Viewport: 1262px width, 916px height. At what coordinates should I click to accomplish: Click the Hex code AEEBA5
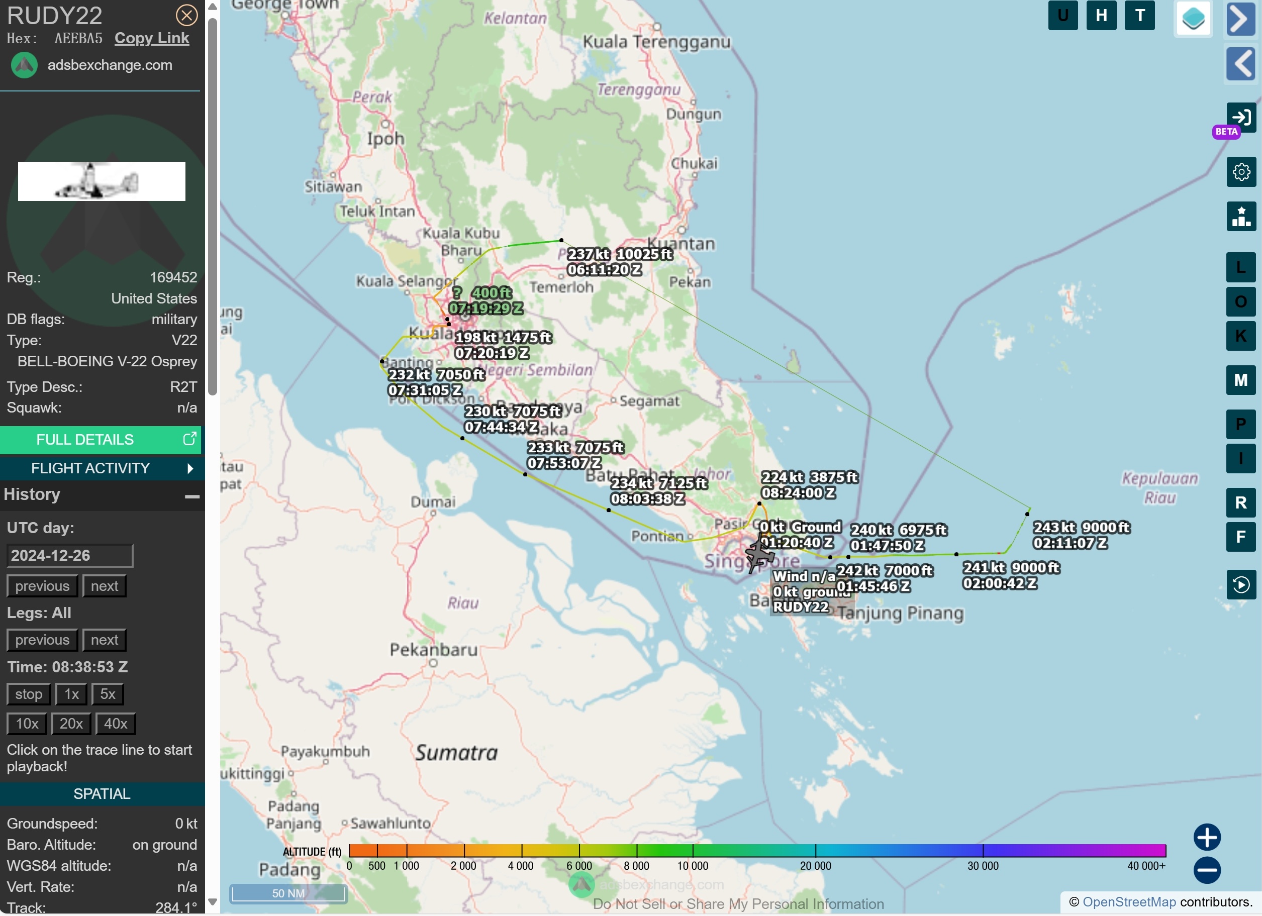(78, 38)
